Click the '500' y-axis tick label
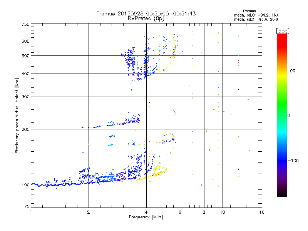The width and height of the screenshot is (308, 231). (25, 56)
